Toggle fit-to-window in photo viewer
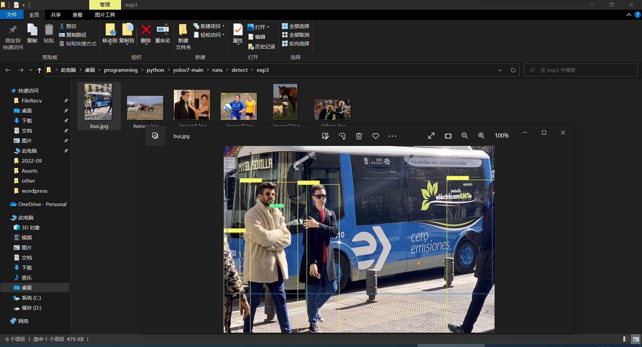The image size is (642, 347). click(448, 136)
